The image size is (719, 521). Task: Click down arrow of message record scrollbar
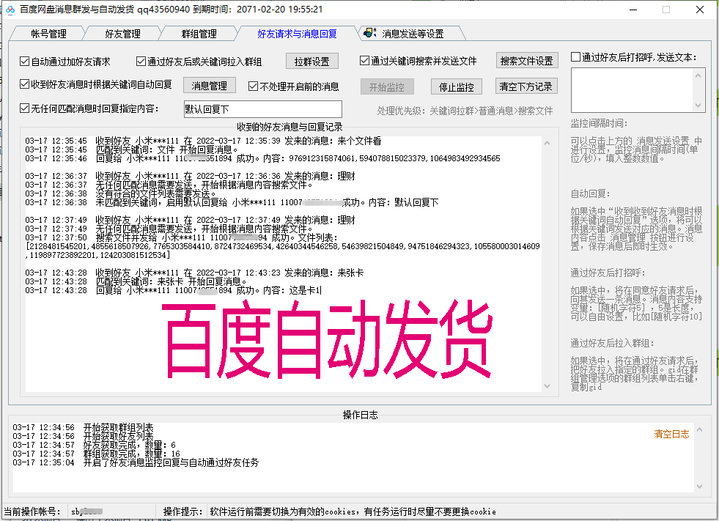(x=547, y=386)
